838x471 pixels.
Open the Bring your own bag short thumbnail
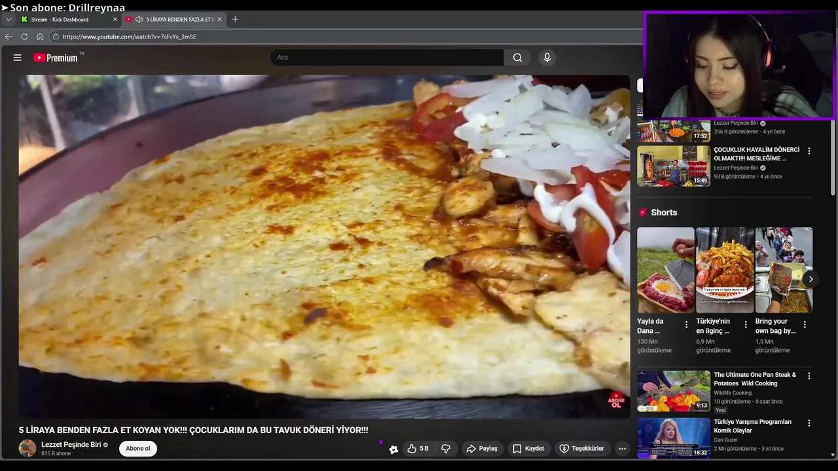tap(784, 270)
